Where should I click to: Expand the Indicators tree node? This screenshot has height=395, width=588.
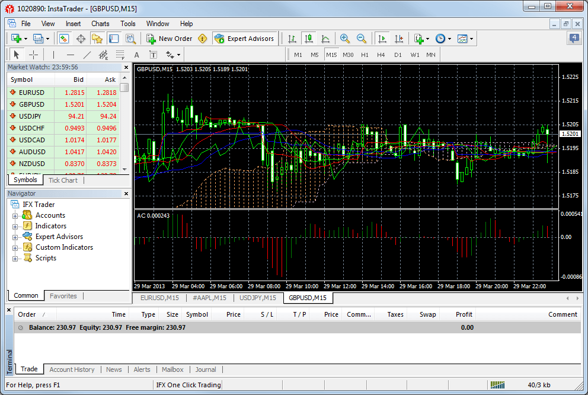(x=15, y=226)
